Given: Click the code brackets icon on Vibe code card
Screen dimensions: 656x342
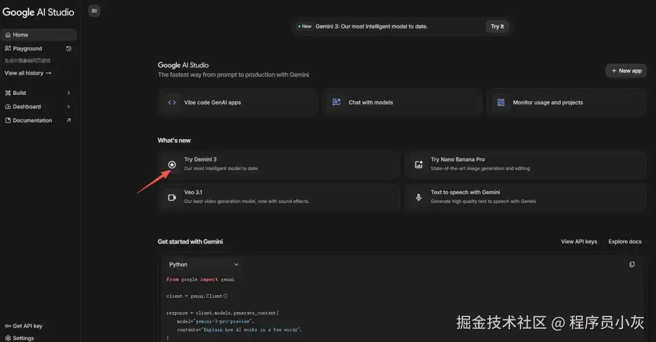Looking at the screenshot, I should pos(172,103).
